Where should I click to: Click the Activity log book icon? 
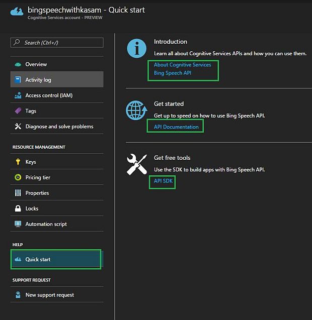pyautogui.click(x=18, y=80)
